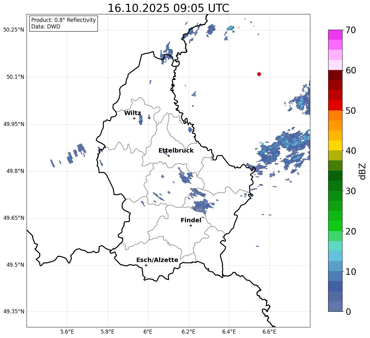370x338 pixels.
Task: Click the Ettelbruck station cross marker
Action: pos(168,156)
